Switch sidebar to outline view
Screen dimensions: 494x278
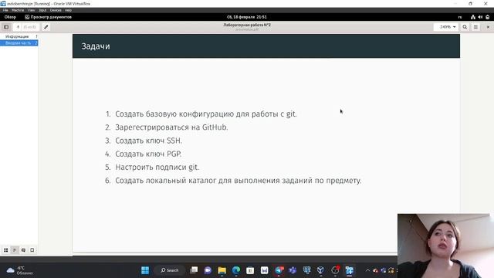15,250
